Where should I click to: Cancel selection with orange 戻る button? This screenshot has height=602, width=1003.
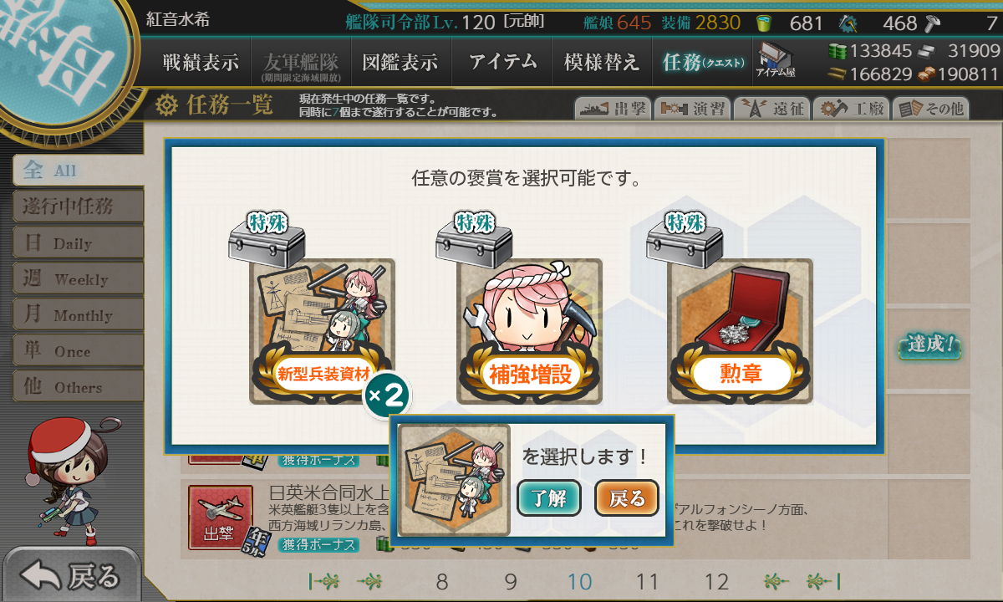(x=627, y=498)
